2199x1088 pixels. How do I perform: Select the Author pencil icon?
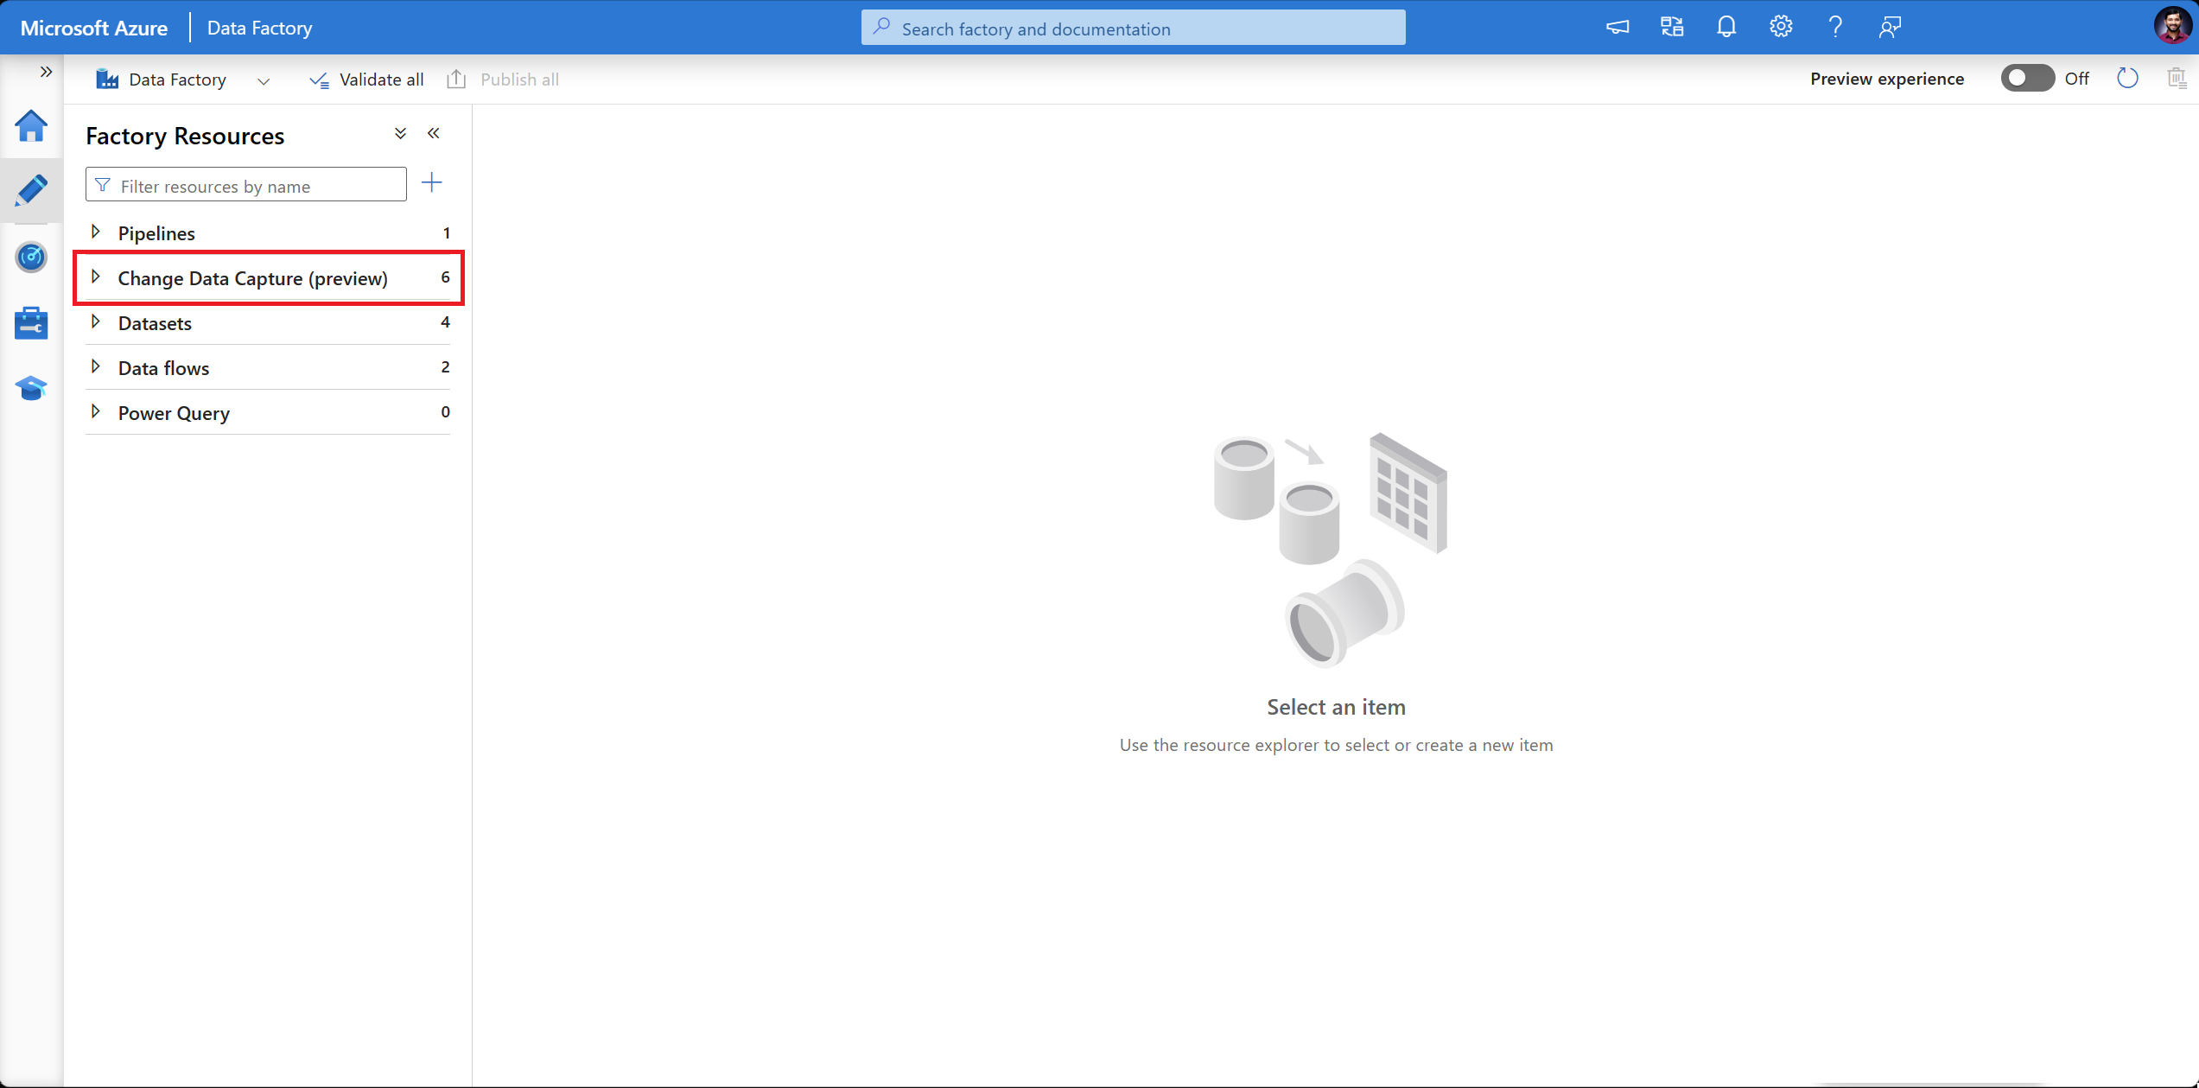[x=31, y=190]
